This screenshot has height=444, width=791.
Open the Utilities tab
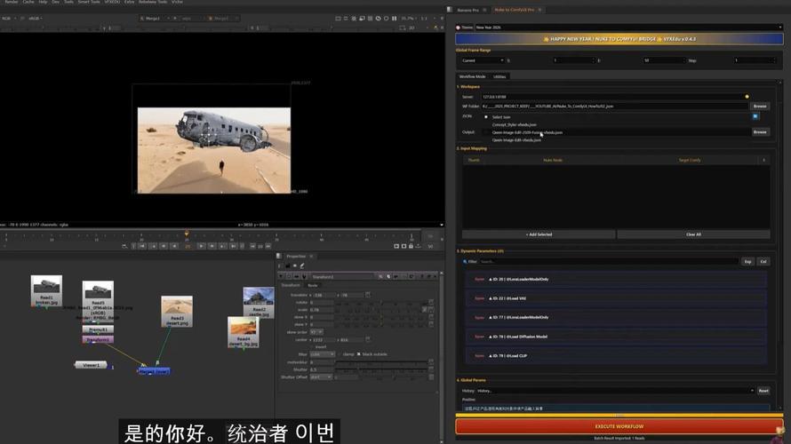(499, 76)
